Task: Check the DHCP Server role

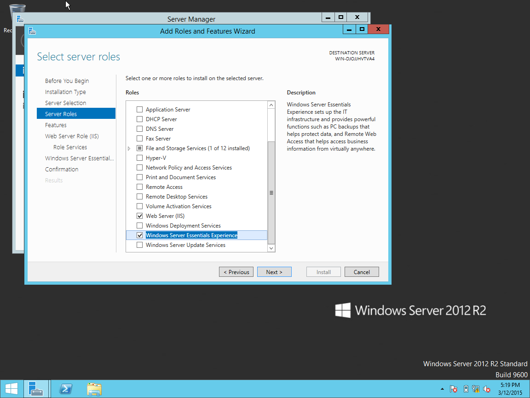Action: coord(139,119)
